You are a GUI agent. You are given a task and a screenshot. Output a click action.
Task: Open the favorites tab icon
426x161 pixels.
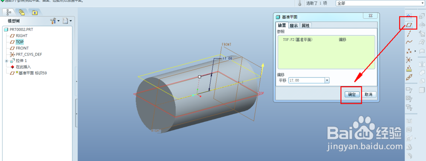pyautogui.click(x=35, y=12)
